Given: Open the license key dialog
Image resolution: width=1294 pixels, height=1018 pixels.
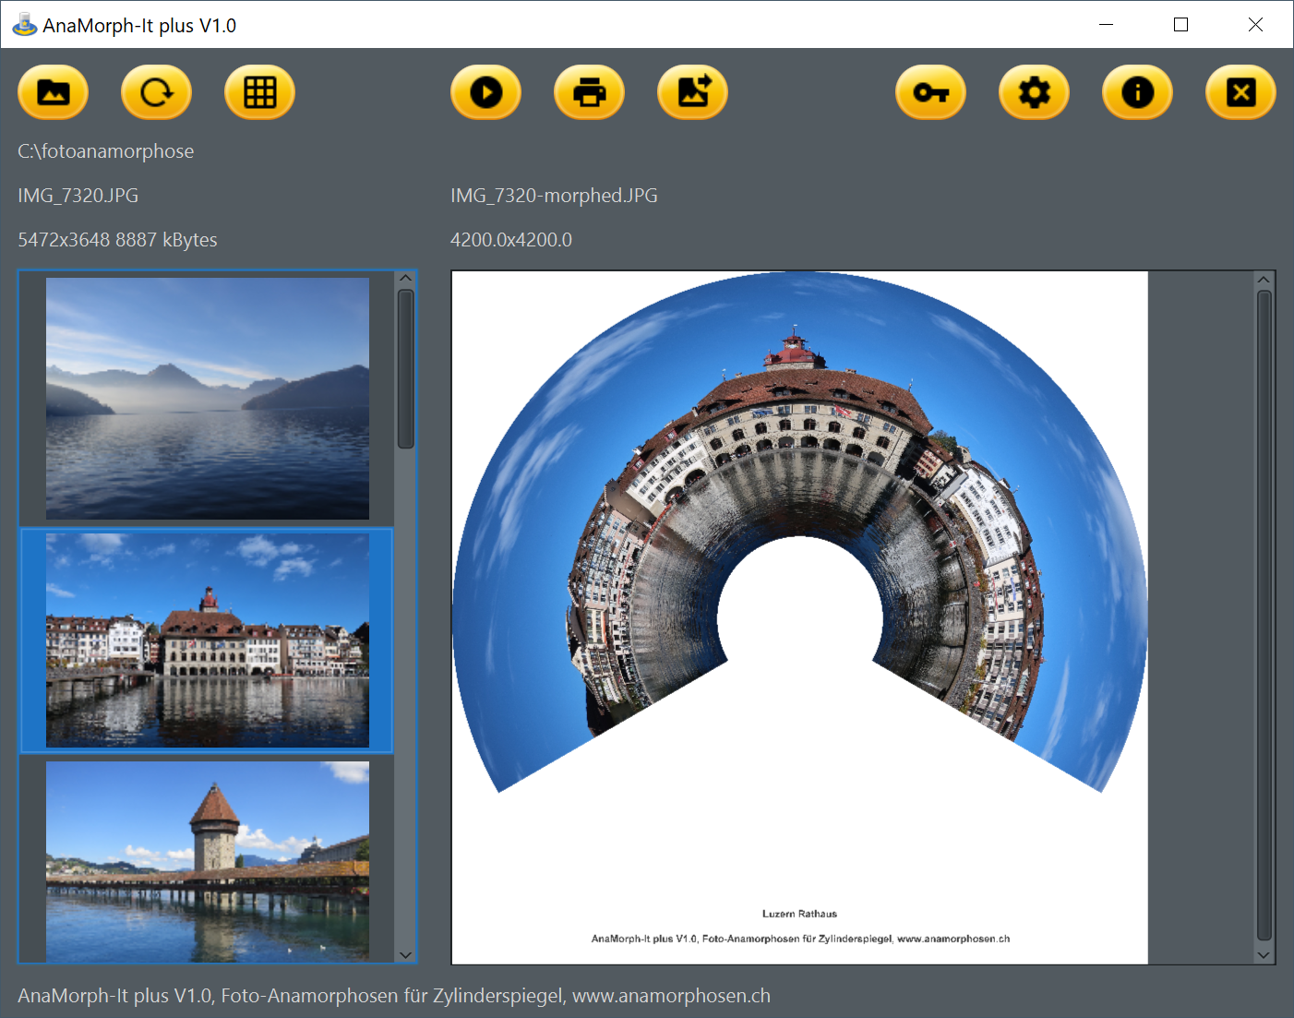Looking at the screenshot, I should click(x=930, y=92).
